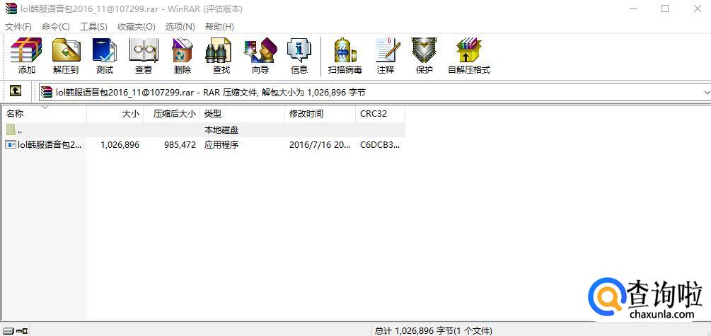This screenshot has height=336, width=711.
Task: Show archive Info (信息)
Action: [x=299, y=56]
